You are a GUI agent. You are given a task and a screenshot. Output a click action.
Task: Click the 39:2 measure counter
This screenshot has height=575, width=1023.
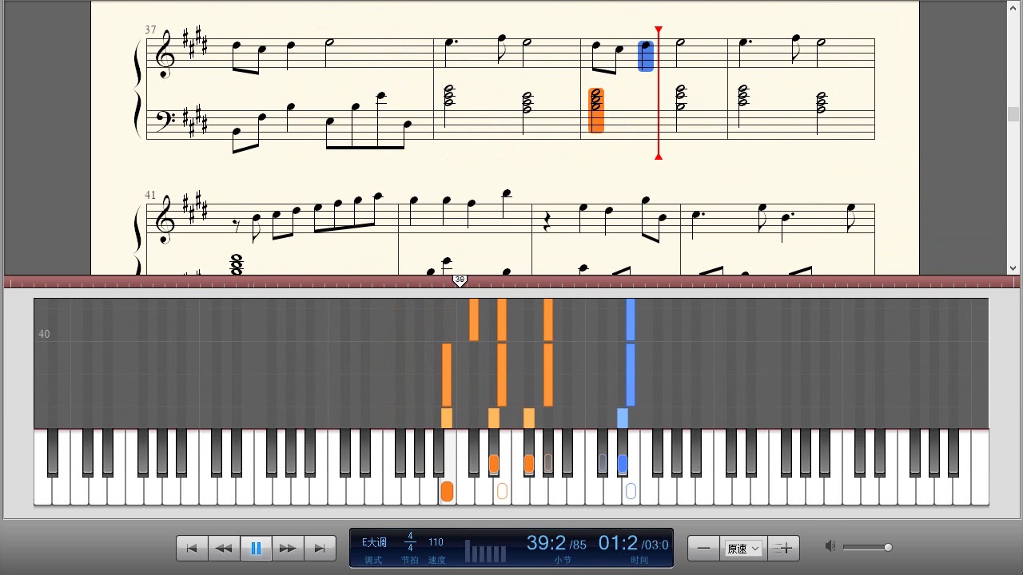pyautogui.click(x=546, y=543)
